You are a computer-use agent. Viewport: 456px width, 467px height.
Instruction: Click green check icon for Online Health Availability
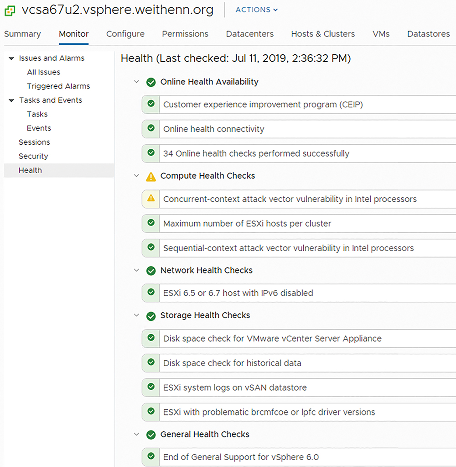151,82
